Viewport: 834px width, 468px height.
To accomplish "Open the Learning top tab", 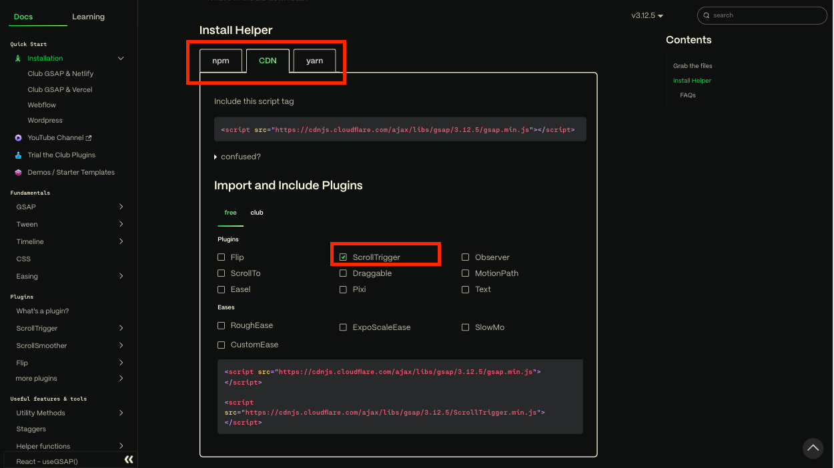I will (x=88, y=17).
